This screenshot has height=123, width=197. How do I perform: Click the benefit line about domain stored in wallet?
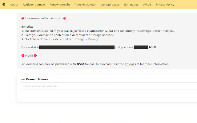coord(98,31)
